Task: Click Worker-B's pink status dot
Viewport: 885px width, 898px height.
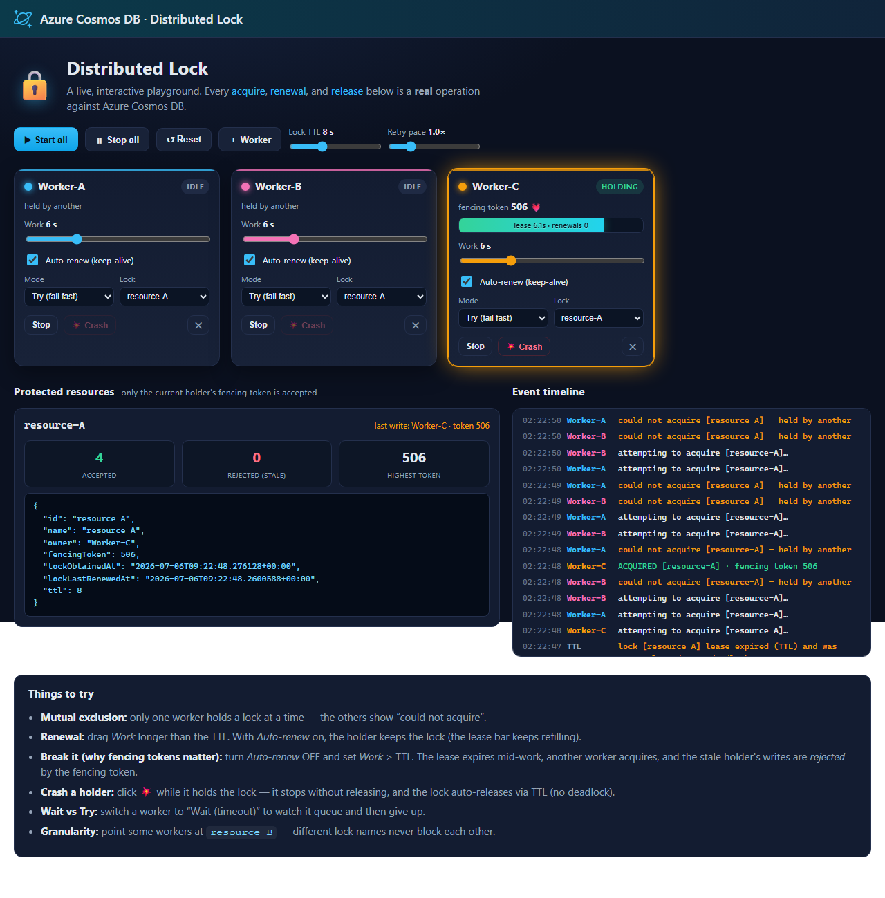Action: click(245, 187)
